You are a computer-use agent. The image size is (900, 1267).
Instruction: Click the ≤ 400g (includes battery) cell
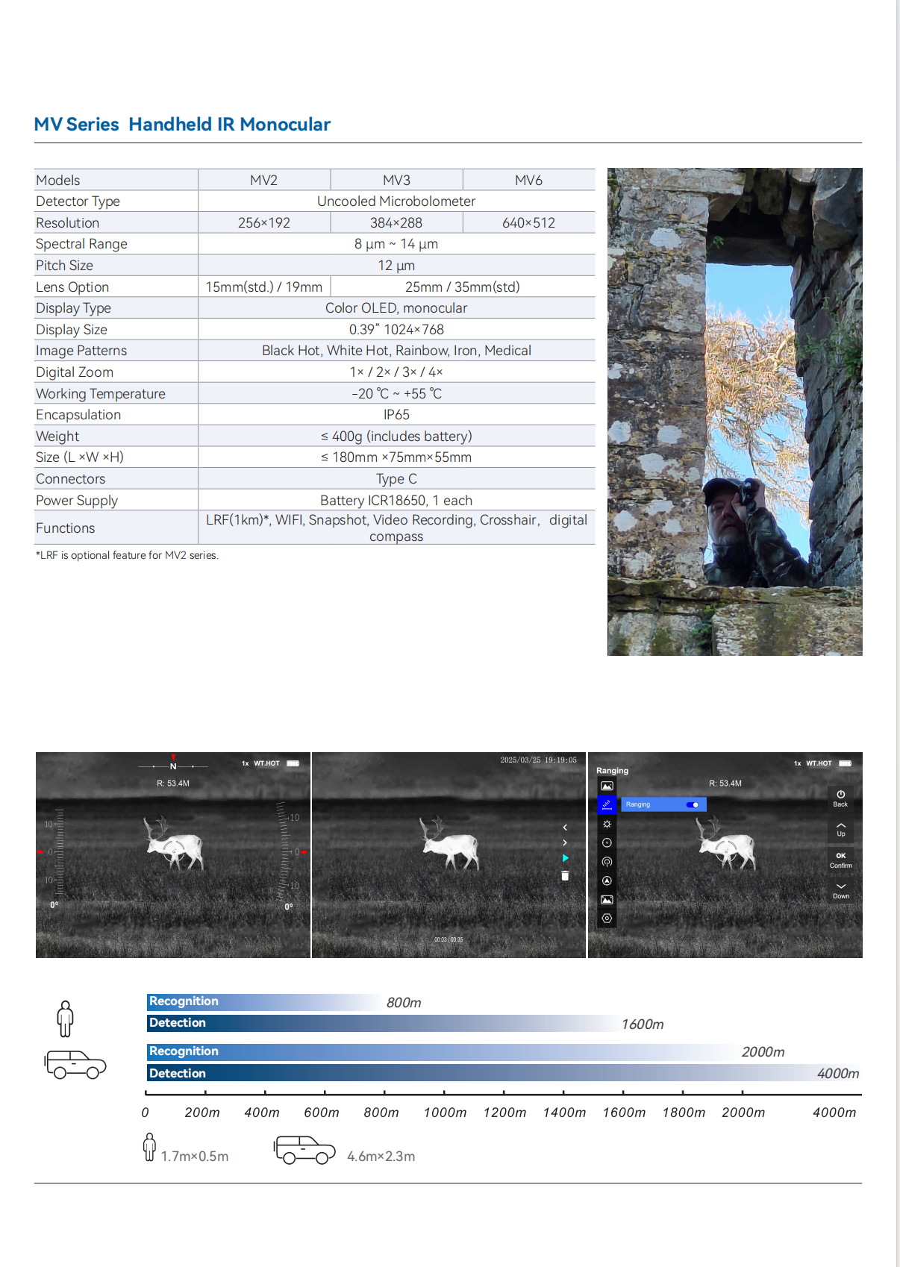click(396, 437)
